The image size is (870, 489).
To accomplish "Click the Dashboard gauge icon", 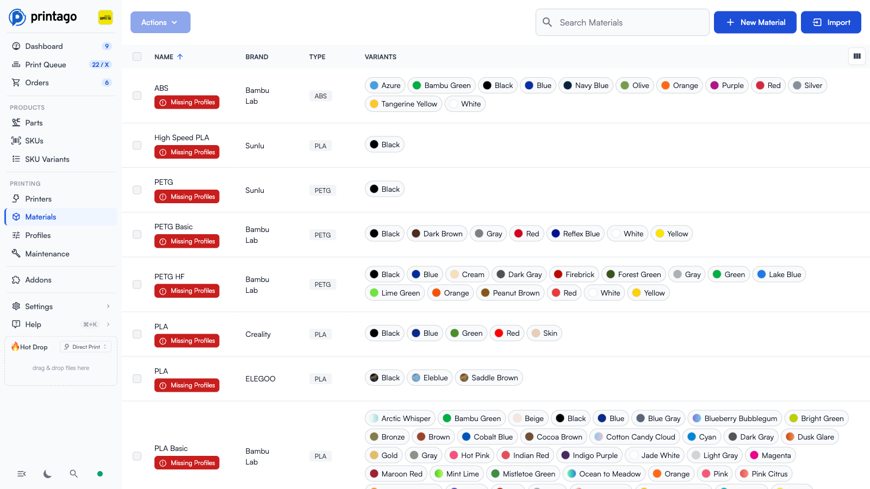I will (16, 46).
